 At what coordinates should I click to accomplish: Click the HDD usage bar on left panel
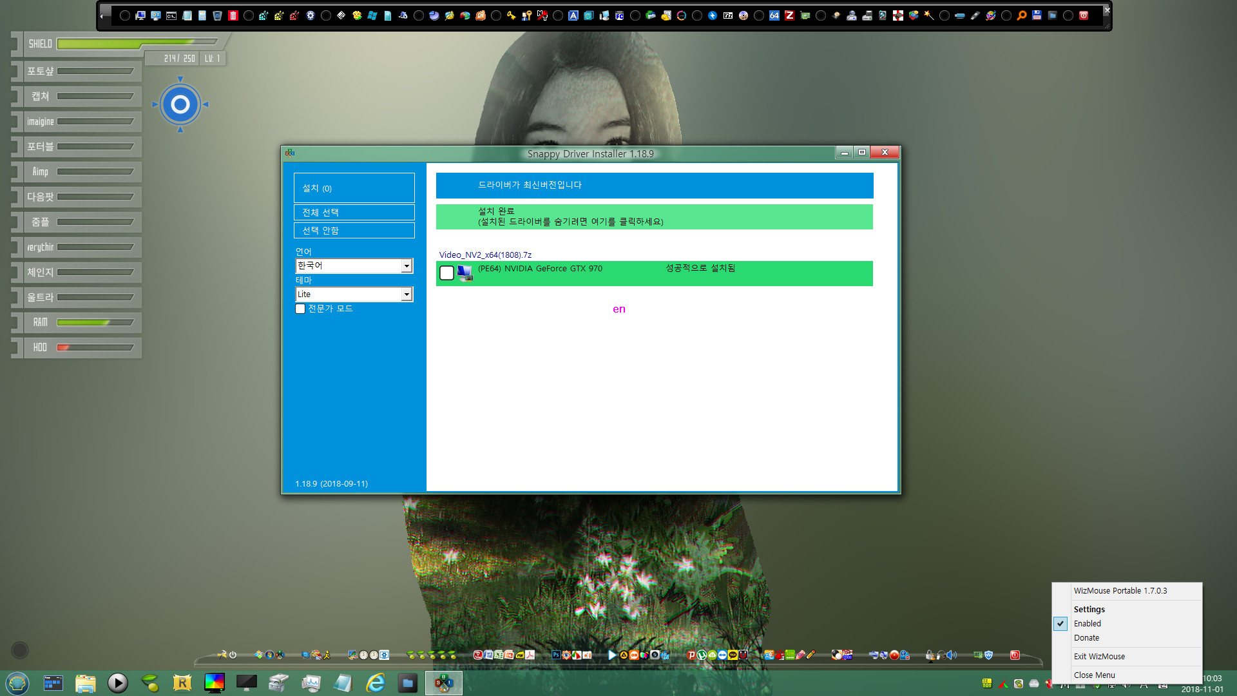click(x=95, y=347)
